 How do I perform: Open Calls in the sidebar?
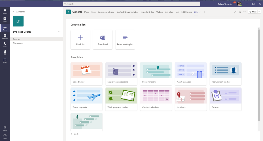coord(5,45)
